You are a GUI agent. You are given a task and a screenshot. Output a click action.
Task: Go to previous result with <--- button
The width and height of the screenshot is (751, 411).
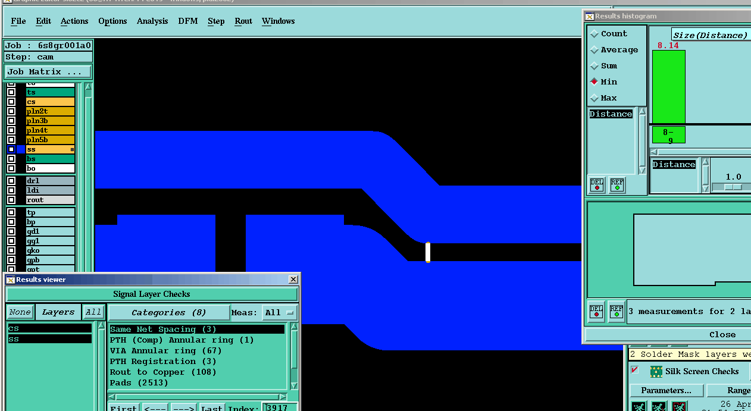(155, 407)
